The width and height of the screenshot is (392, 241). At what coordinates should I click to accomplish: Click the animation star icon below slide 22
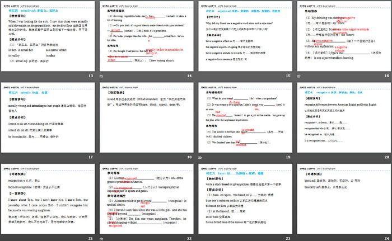pos(101,239)
